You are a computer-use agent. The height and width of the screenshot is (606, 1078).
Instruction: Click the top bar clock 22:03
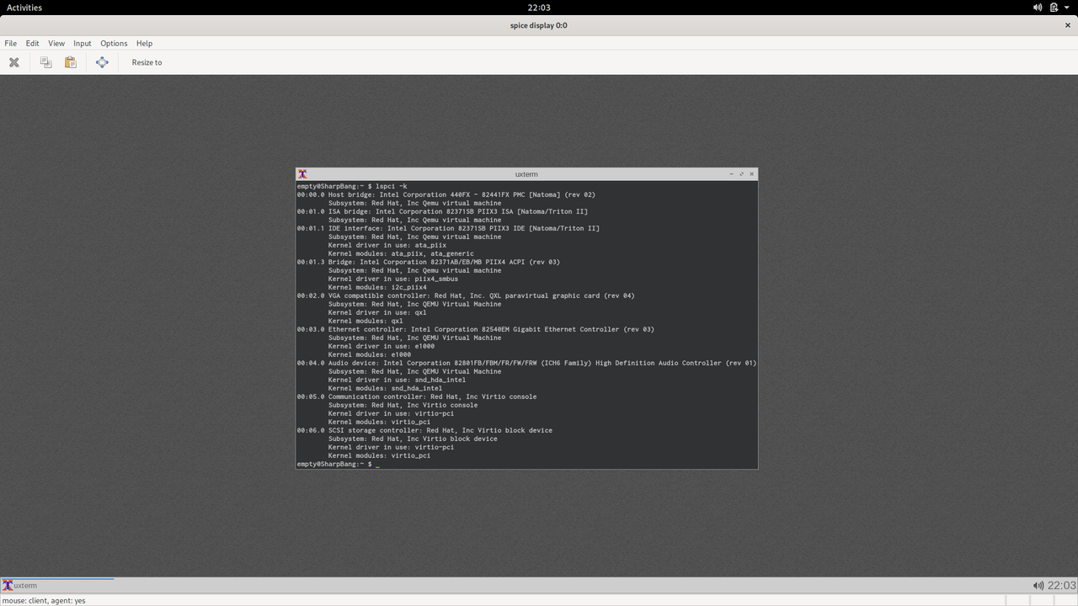coord(539,8)
